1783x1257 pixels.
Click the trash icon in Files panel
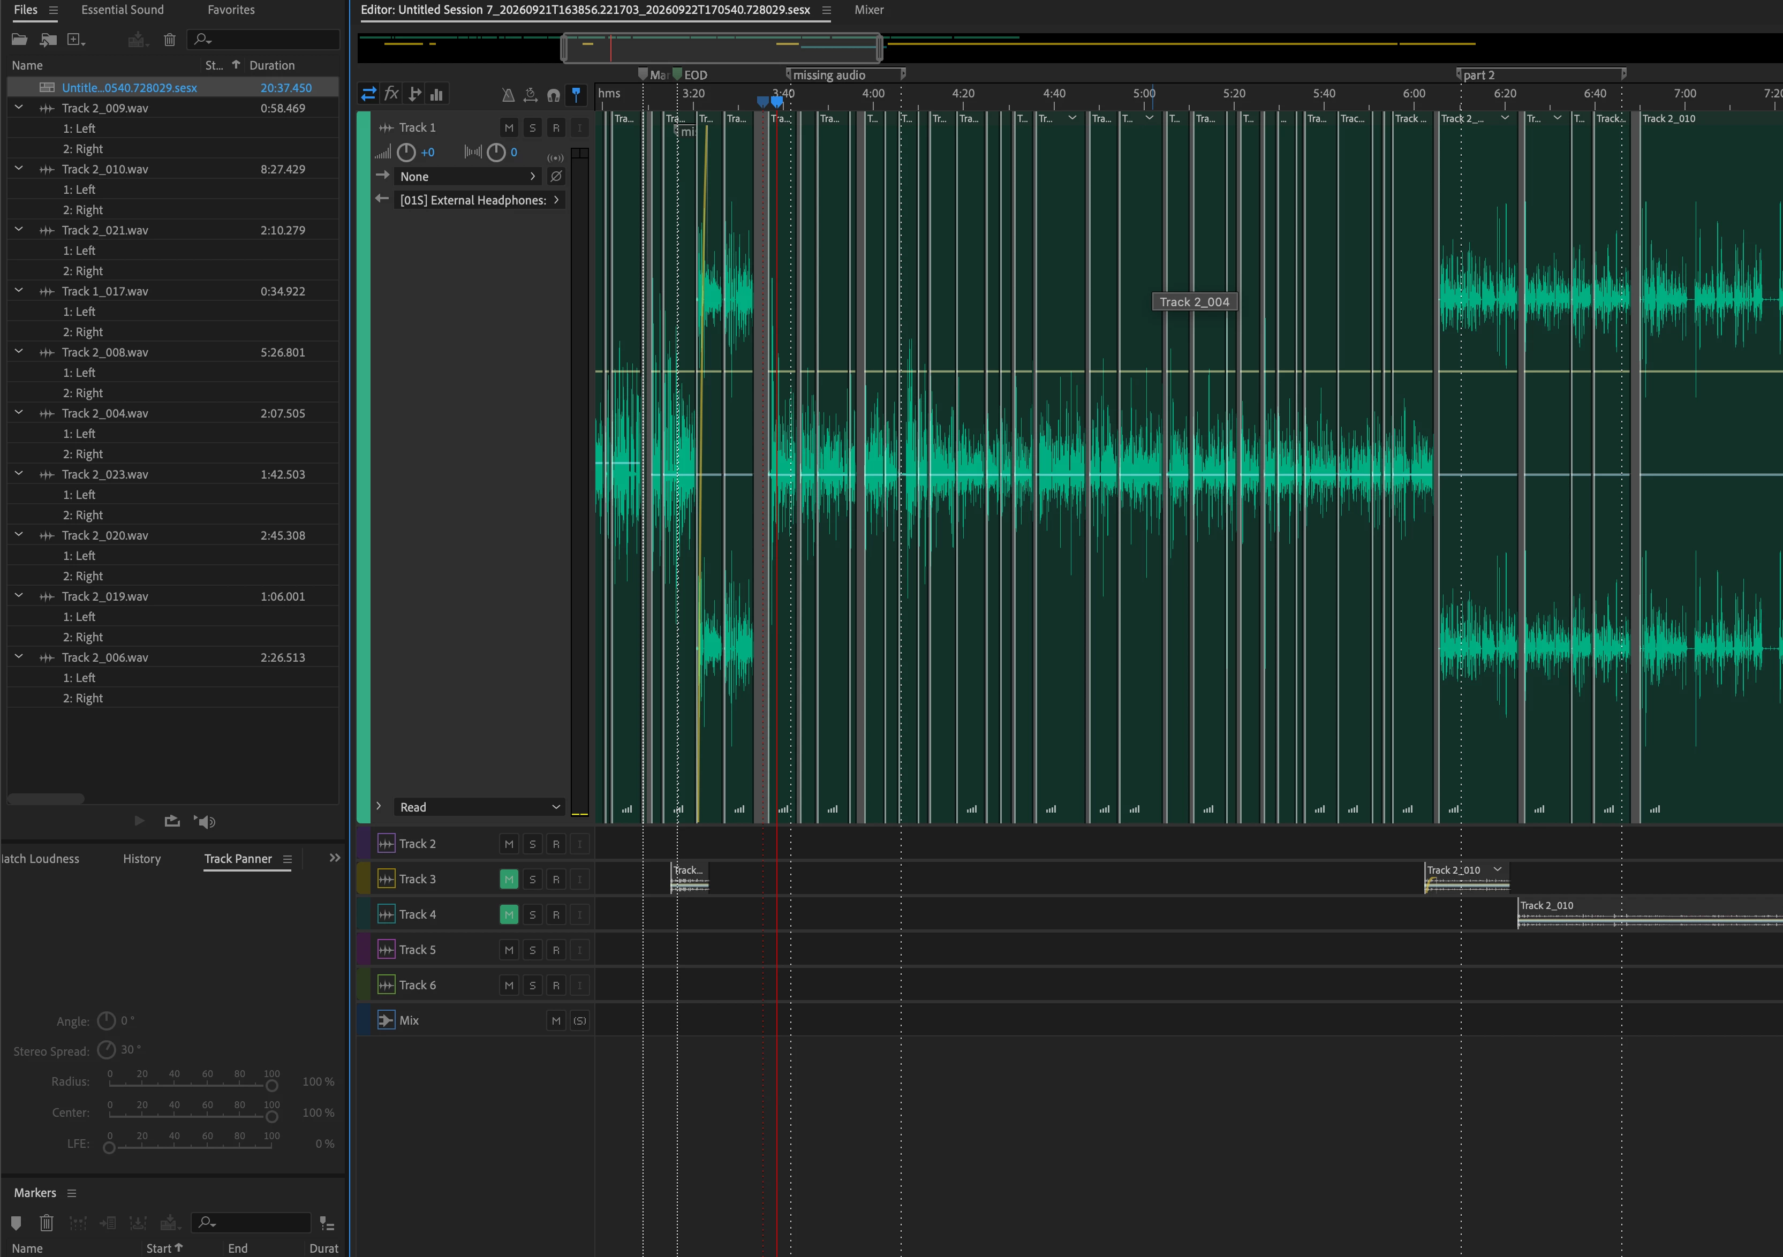pos(169,40)
